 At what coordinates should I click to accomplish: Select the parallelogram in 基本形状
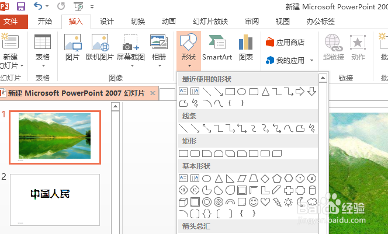pos(242,178)
